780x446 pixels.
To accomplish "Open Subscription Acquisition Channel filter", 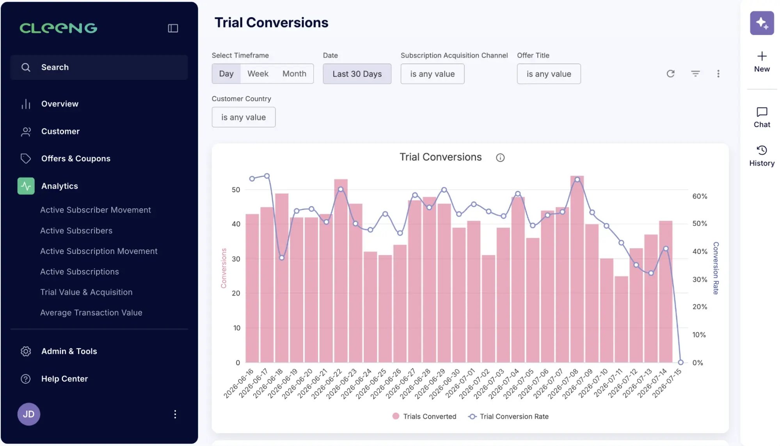I will pyautogui.click(x=432, y=74).
